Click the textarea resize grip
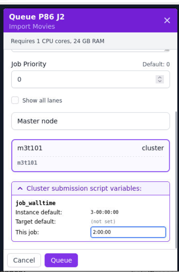 coord(166,50)
